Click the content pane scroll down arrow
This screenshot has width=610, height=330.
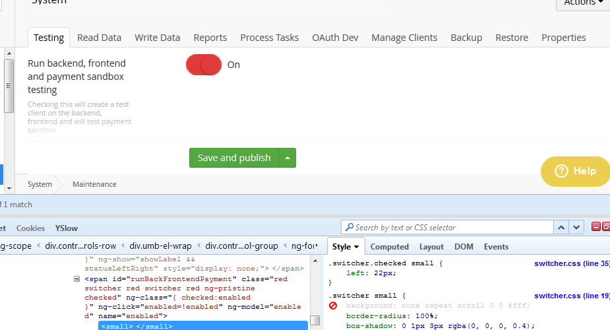[x=9, y=188]
